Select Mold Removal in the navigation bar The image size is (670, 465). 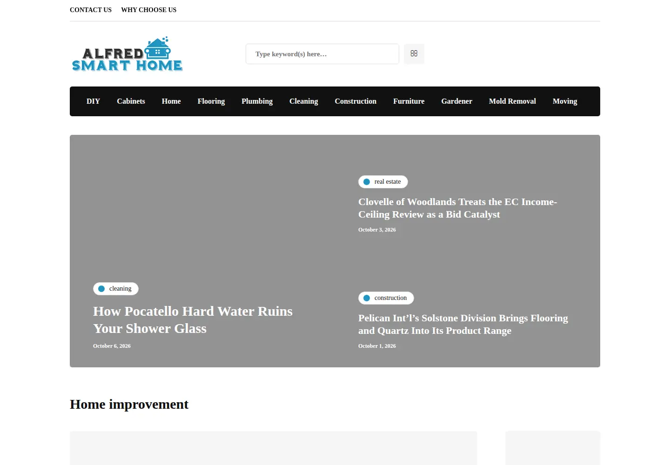click(512, 101)
